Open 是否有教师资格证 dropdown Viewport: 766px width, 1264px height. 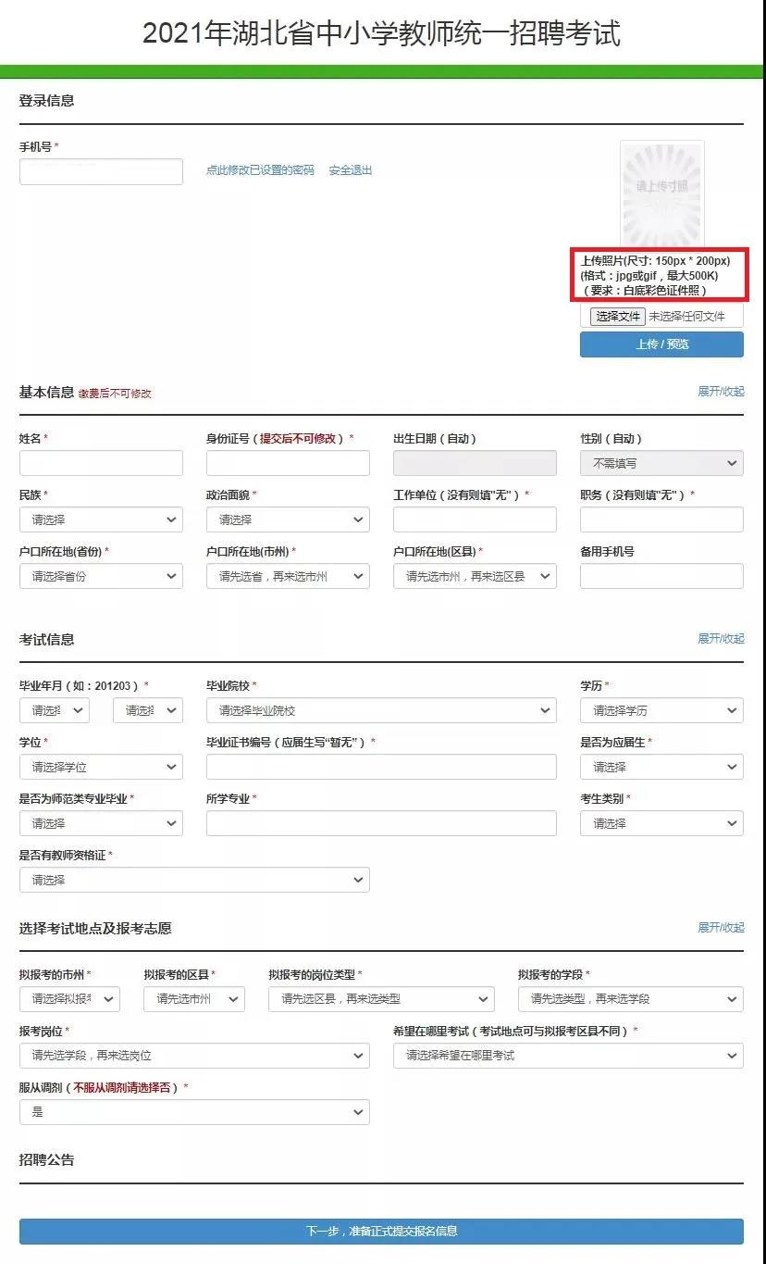pos(194,880)
